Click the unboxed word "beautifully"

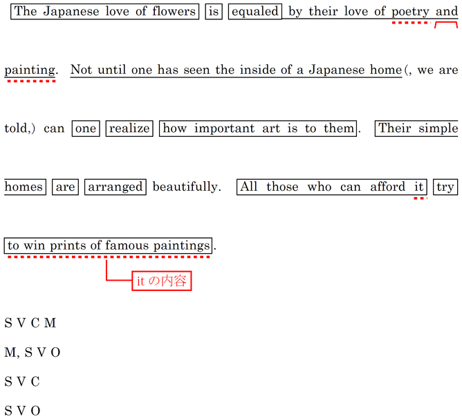coord(185,187)
